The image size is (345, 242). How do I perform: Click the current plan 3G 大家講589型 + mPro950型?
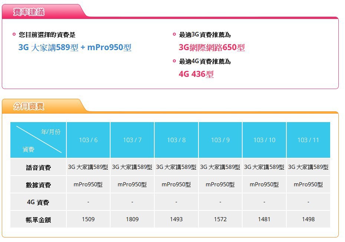pos(75,48)
